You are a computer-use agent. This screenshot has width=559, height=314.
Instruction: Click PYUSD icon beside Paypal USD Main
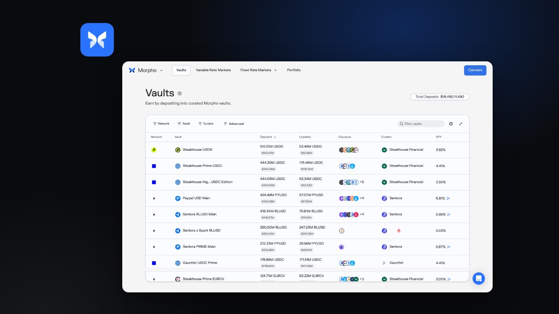tap(178, 199)
